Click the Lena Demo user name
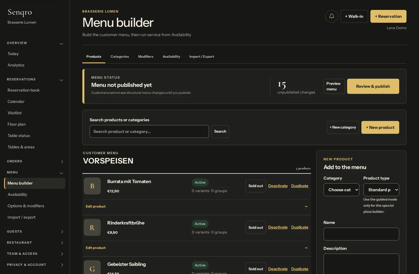The width and height of the screenshot is (419, 274). pyautogui.click(x=397, y=28)
